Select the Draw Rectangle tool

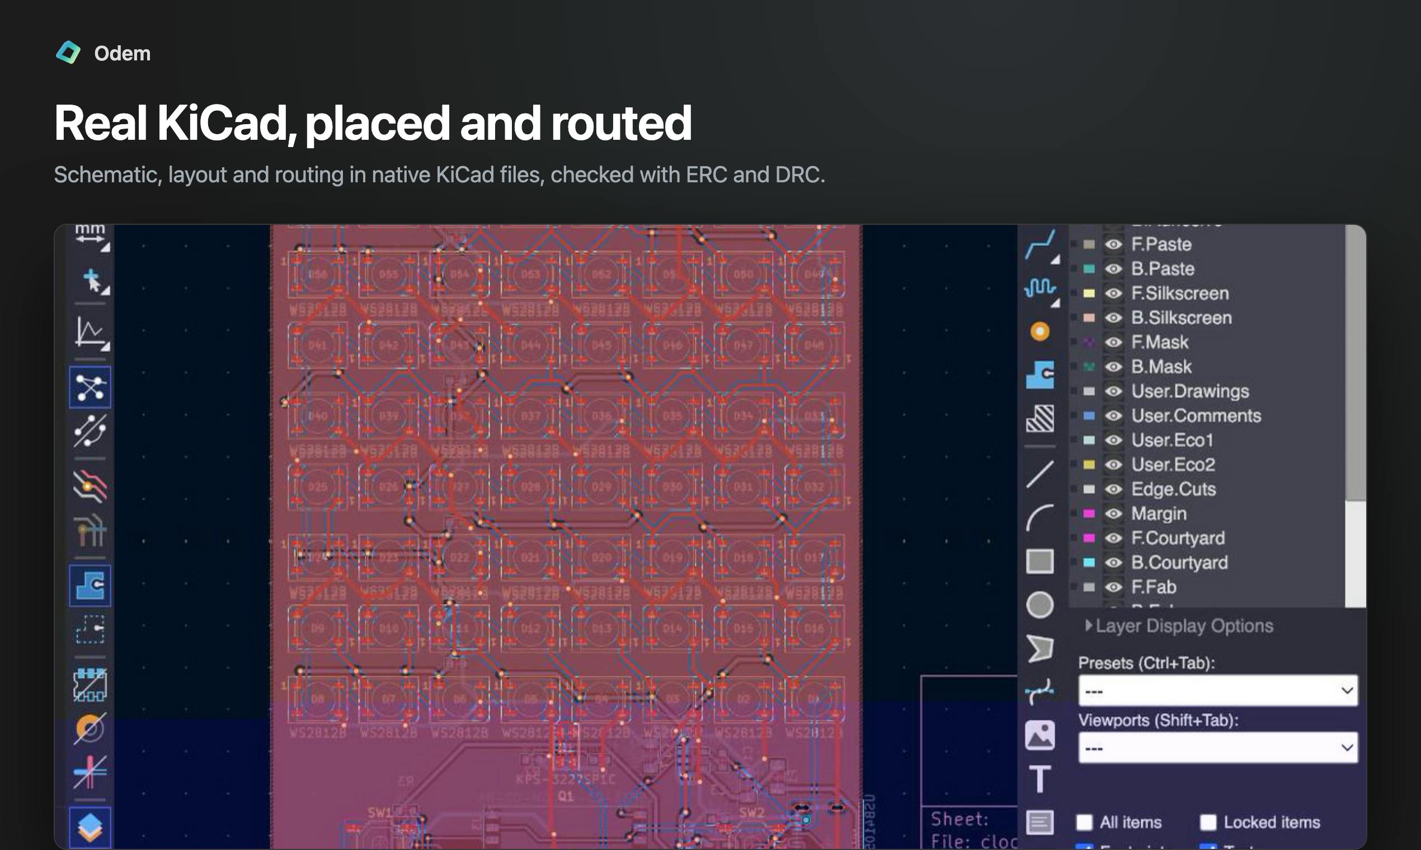1040,561
